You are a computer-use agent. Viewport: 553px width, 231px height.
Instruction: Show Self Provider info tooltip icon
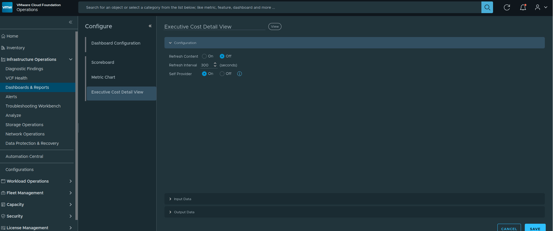click(x=240, y=74)
